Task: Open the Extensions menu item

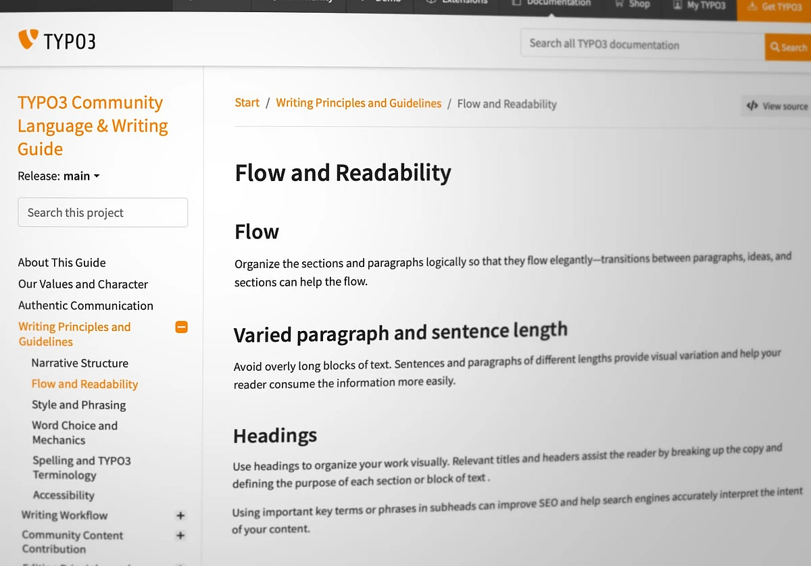Action: [457, 3]
